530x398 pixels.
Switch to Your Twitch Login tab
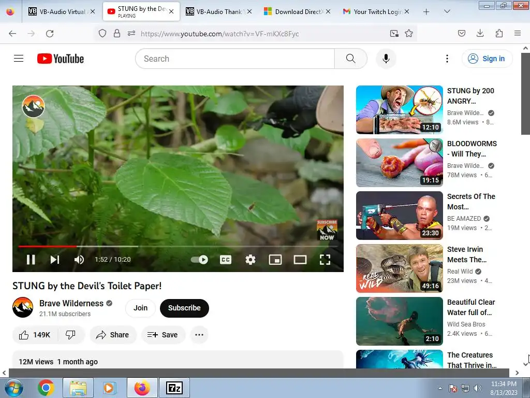[x=376, y=11]
